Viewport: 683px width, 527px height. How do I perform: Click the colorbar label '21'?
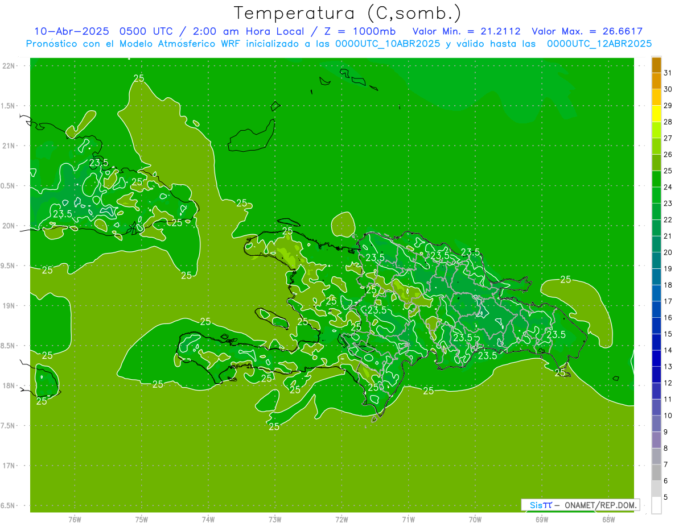click(668, 236)
